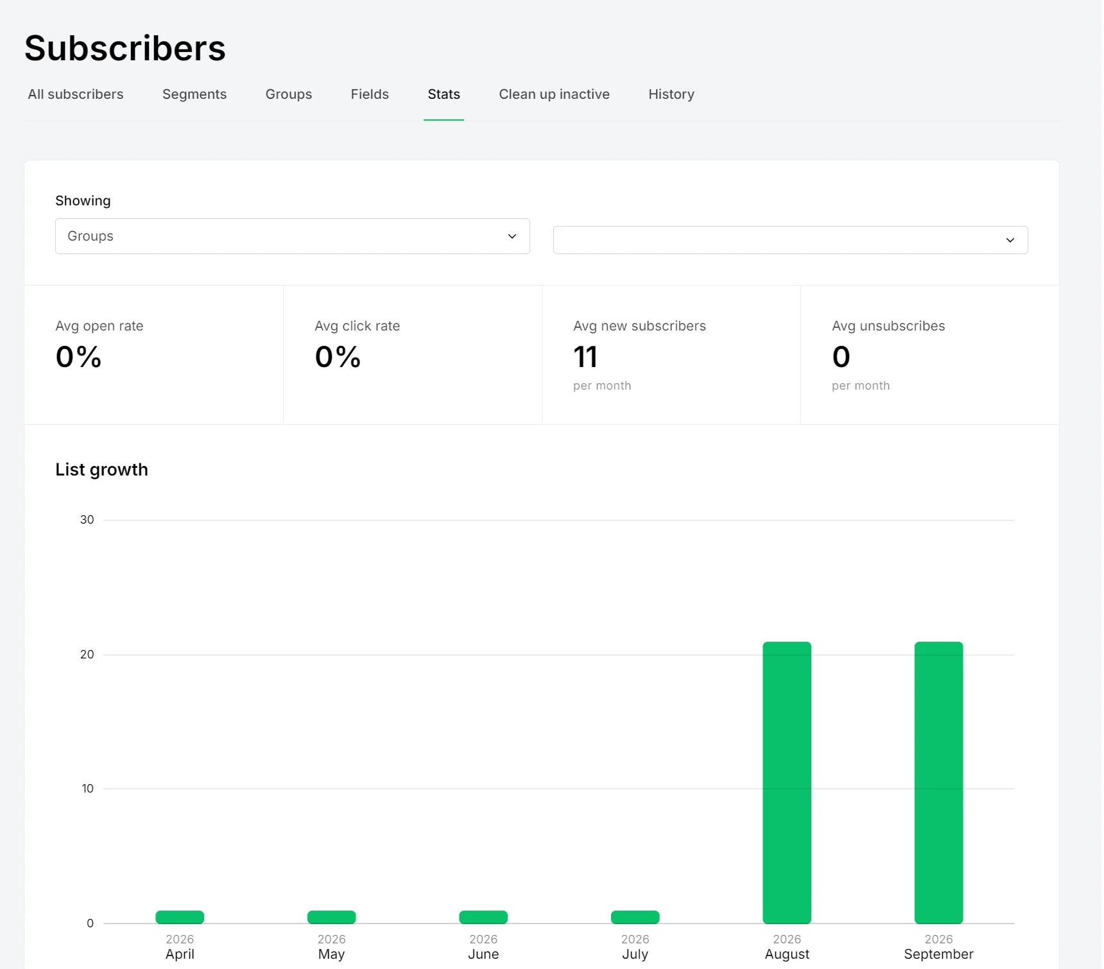This screenshot has height=969, width=1104.
Task: Click the August 2026 growth bar
Action: [787, 782]
